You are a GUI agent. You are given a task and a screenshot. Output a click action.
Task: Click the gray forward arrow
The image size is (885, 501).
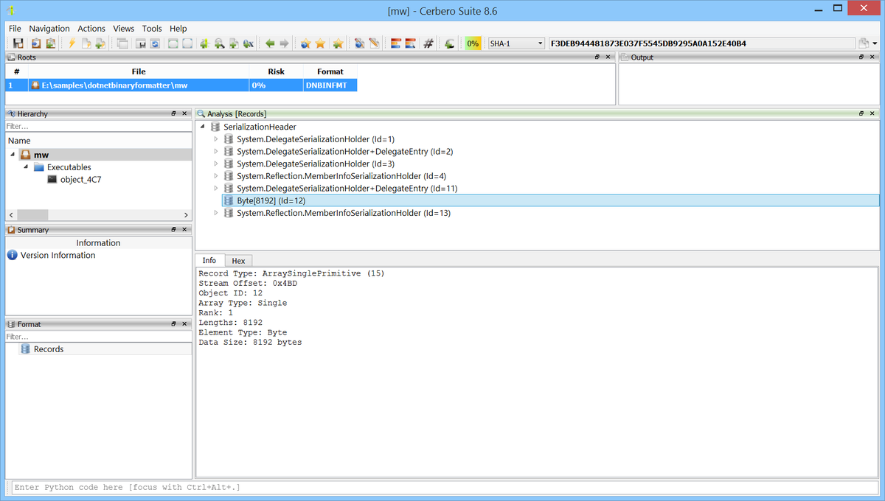[x=284, y=43]
